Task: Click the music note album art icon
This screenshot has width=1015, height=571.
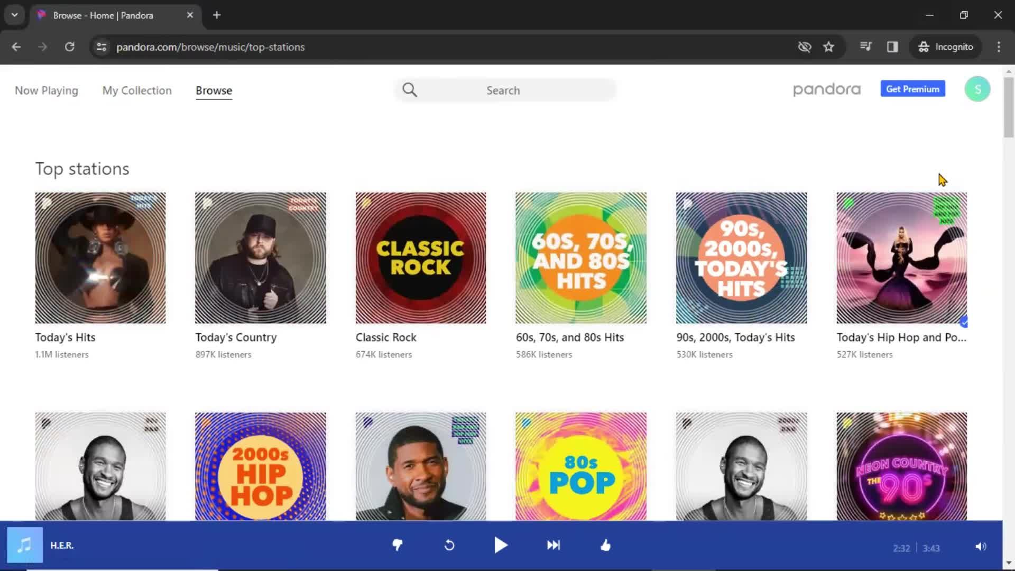Action: pyautogui.click(x=25, y=545)
